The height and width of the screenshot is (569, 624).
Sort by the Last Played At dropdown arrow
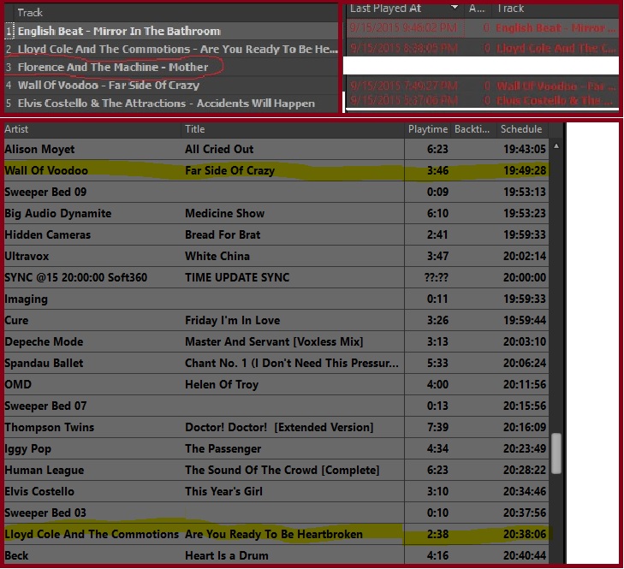(455, 7)
